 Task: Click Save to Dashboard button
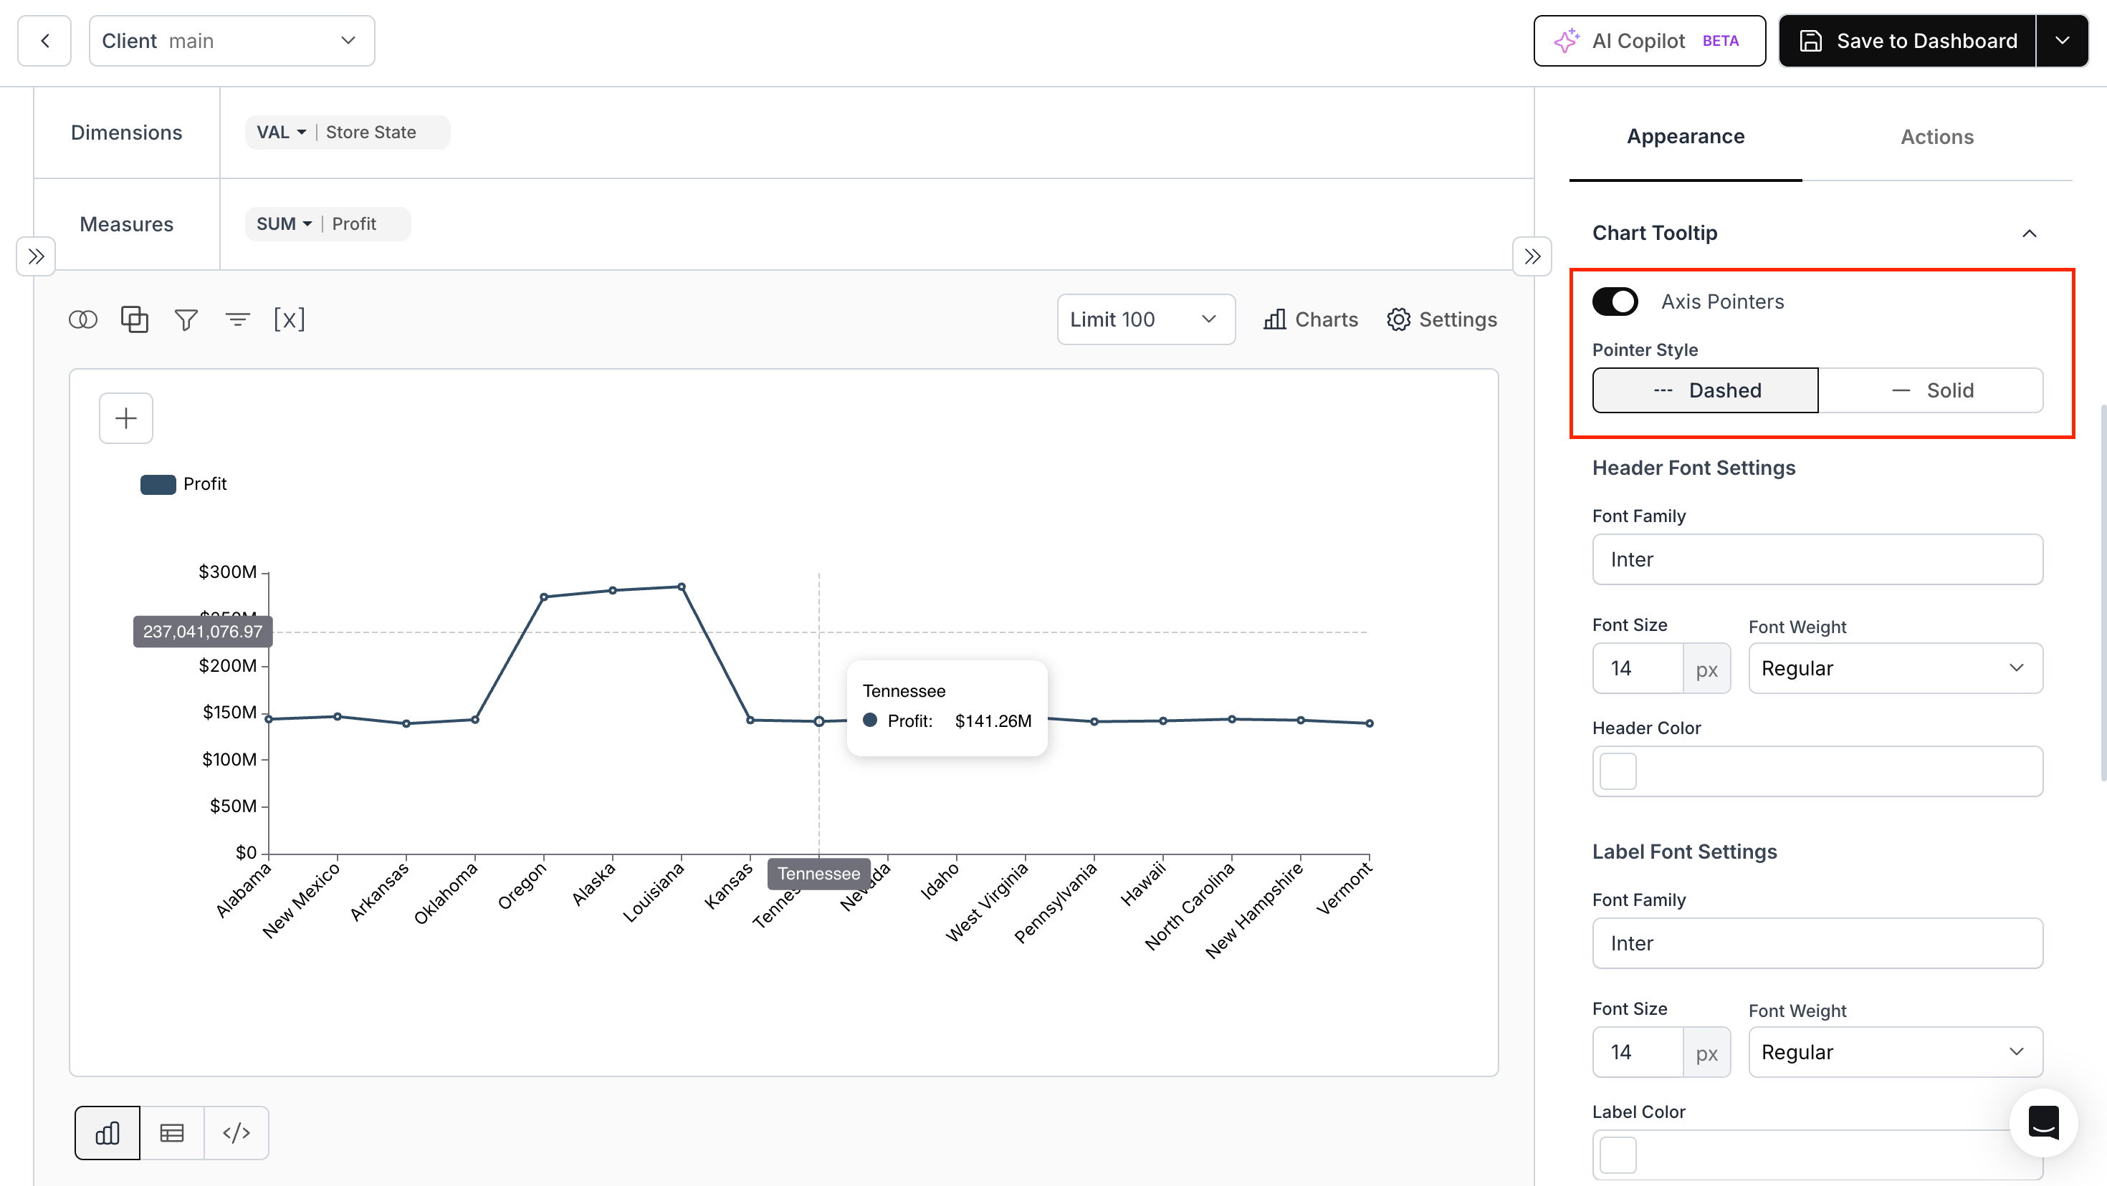pyautogui.click(x=1908, y=41)
